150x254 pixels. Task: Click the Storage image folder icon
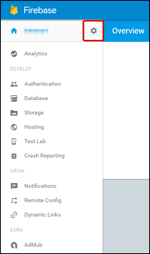click(x=14, y=113)
